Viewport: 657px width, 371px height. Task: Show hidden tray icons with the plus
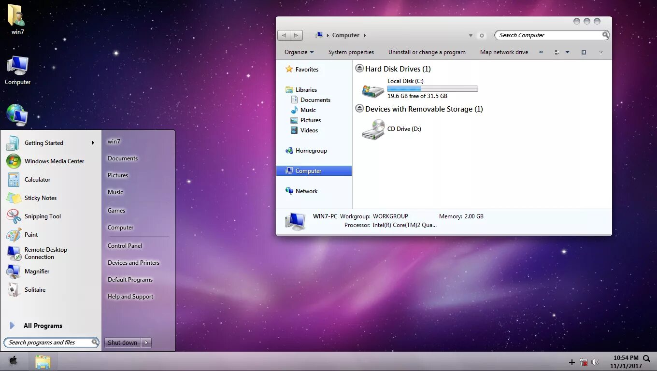pyautogui.click(x=572, y=362)
